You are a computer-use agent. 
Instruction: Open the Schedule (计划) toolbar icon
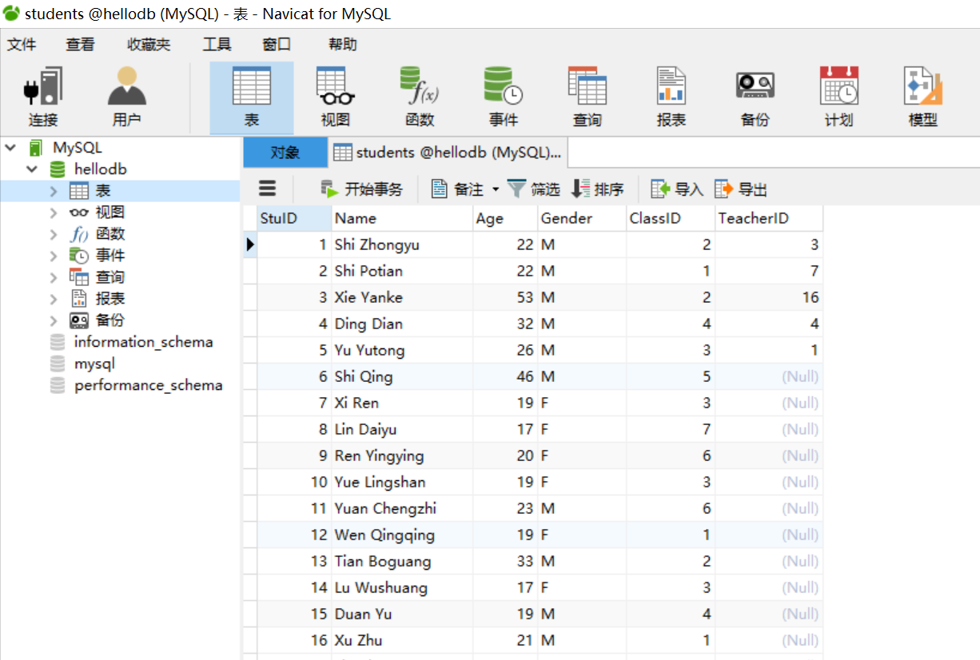tap(839, 97)
